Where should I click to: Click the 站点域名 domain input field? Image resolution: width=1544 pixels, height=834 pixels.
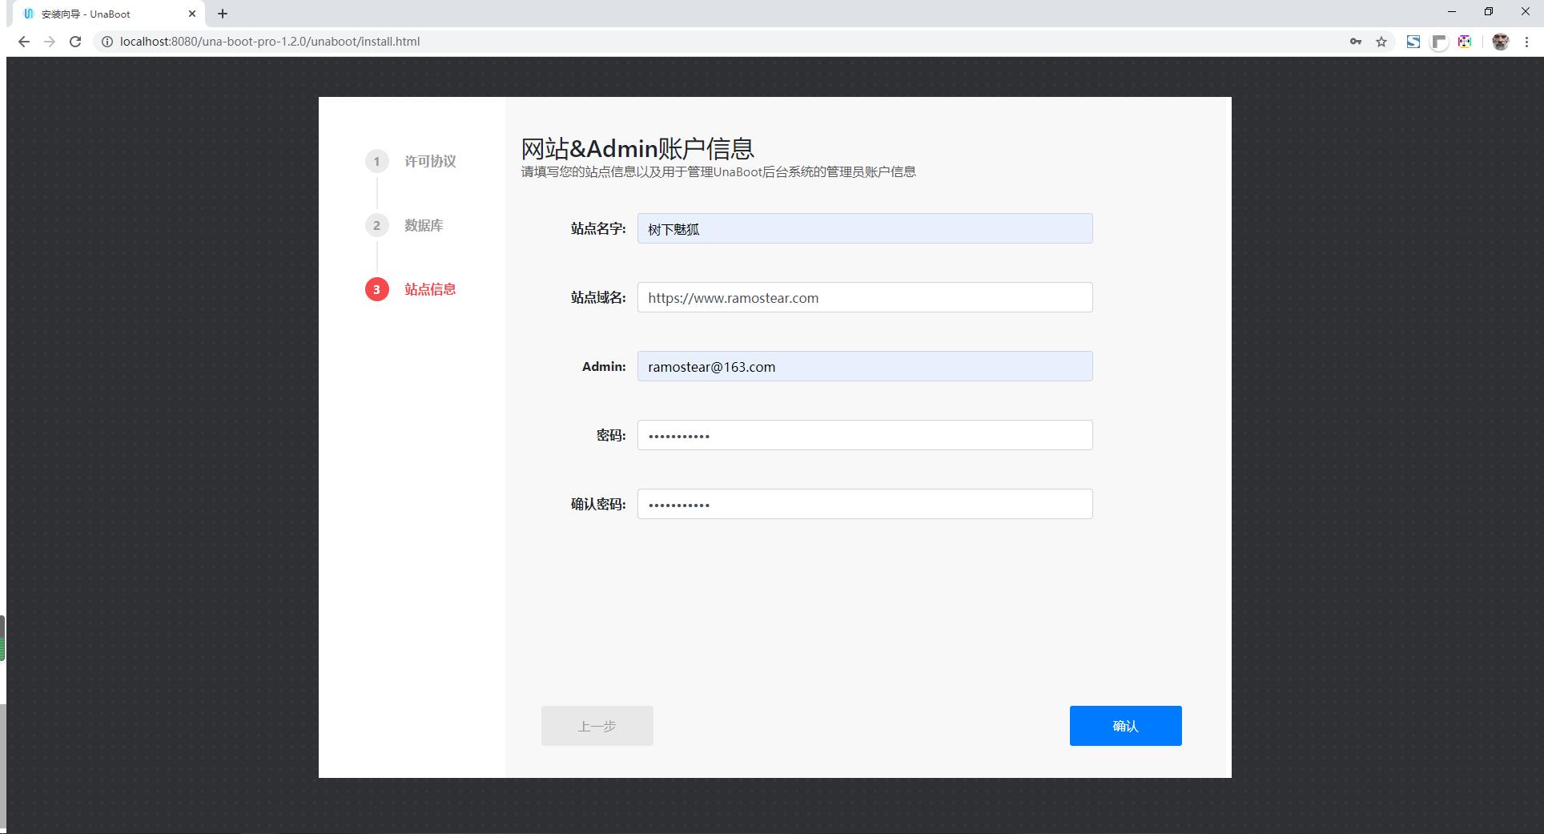(x=864, y=297)
